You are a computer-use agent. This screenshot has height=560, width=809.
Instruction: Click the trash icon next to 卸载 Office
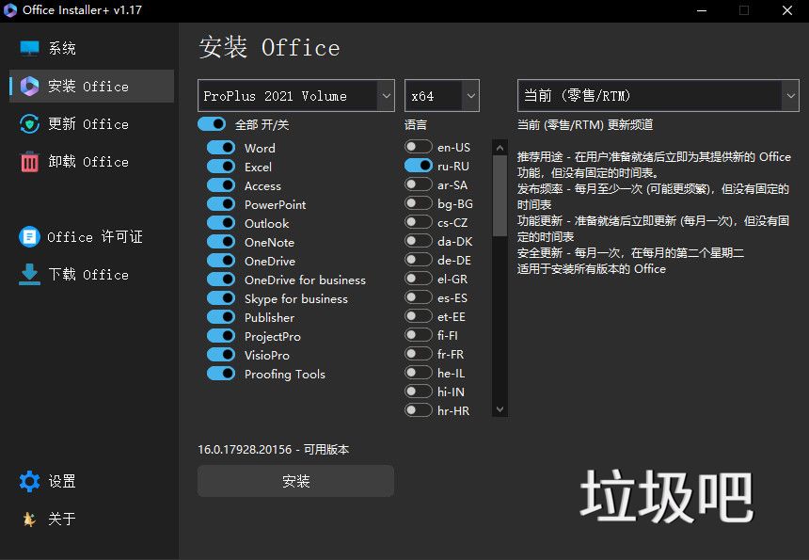[26, 161]
